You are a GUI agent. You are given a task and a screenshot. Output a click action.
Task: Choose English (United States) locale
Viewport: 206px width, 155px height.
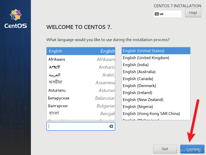[x=156, y=51]
